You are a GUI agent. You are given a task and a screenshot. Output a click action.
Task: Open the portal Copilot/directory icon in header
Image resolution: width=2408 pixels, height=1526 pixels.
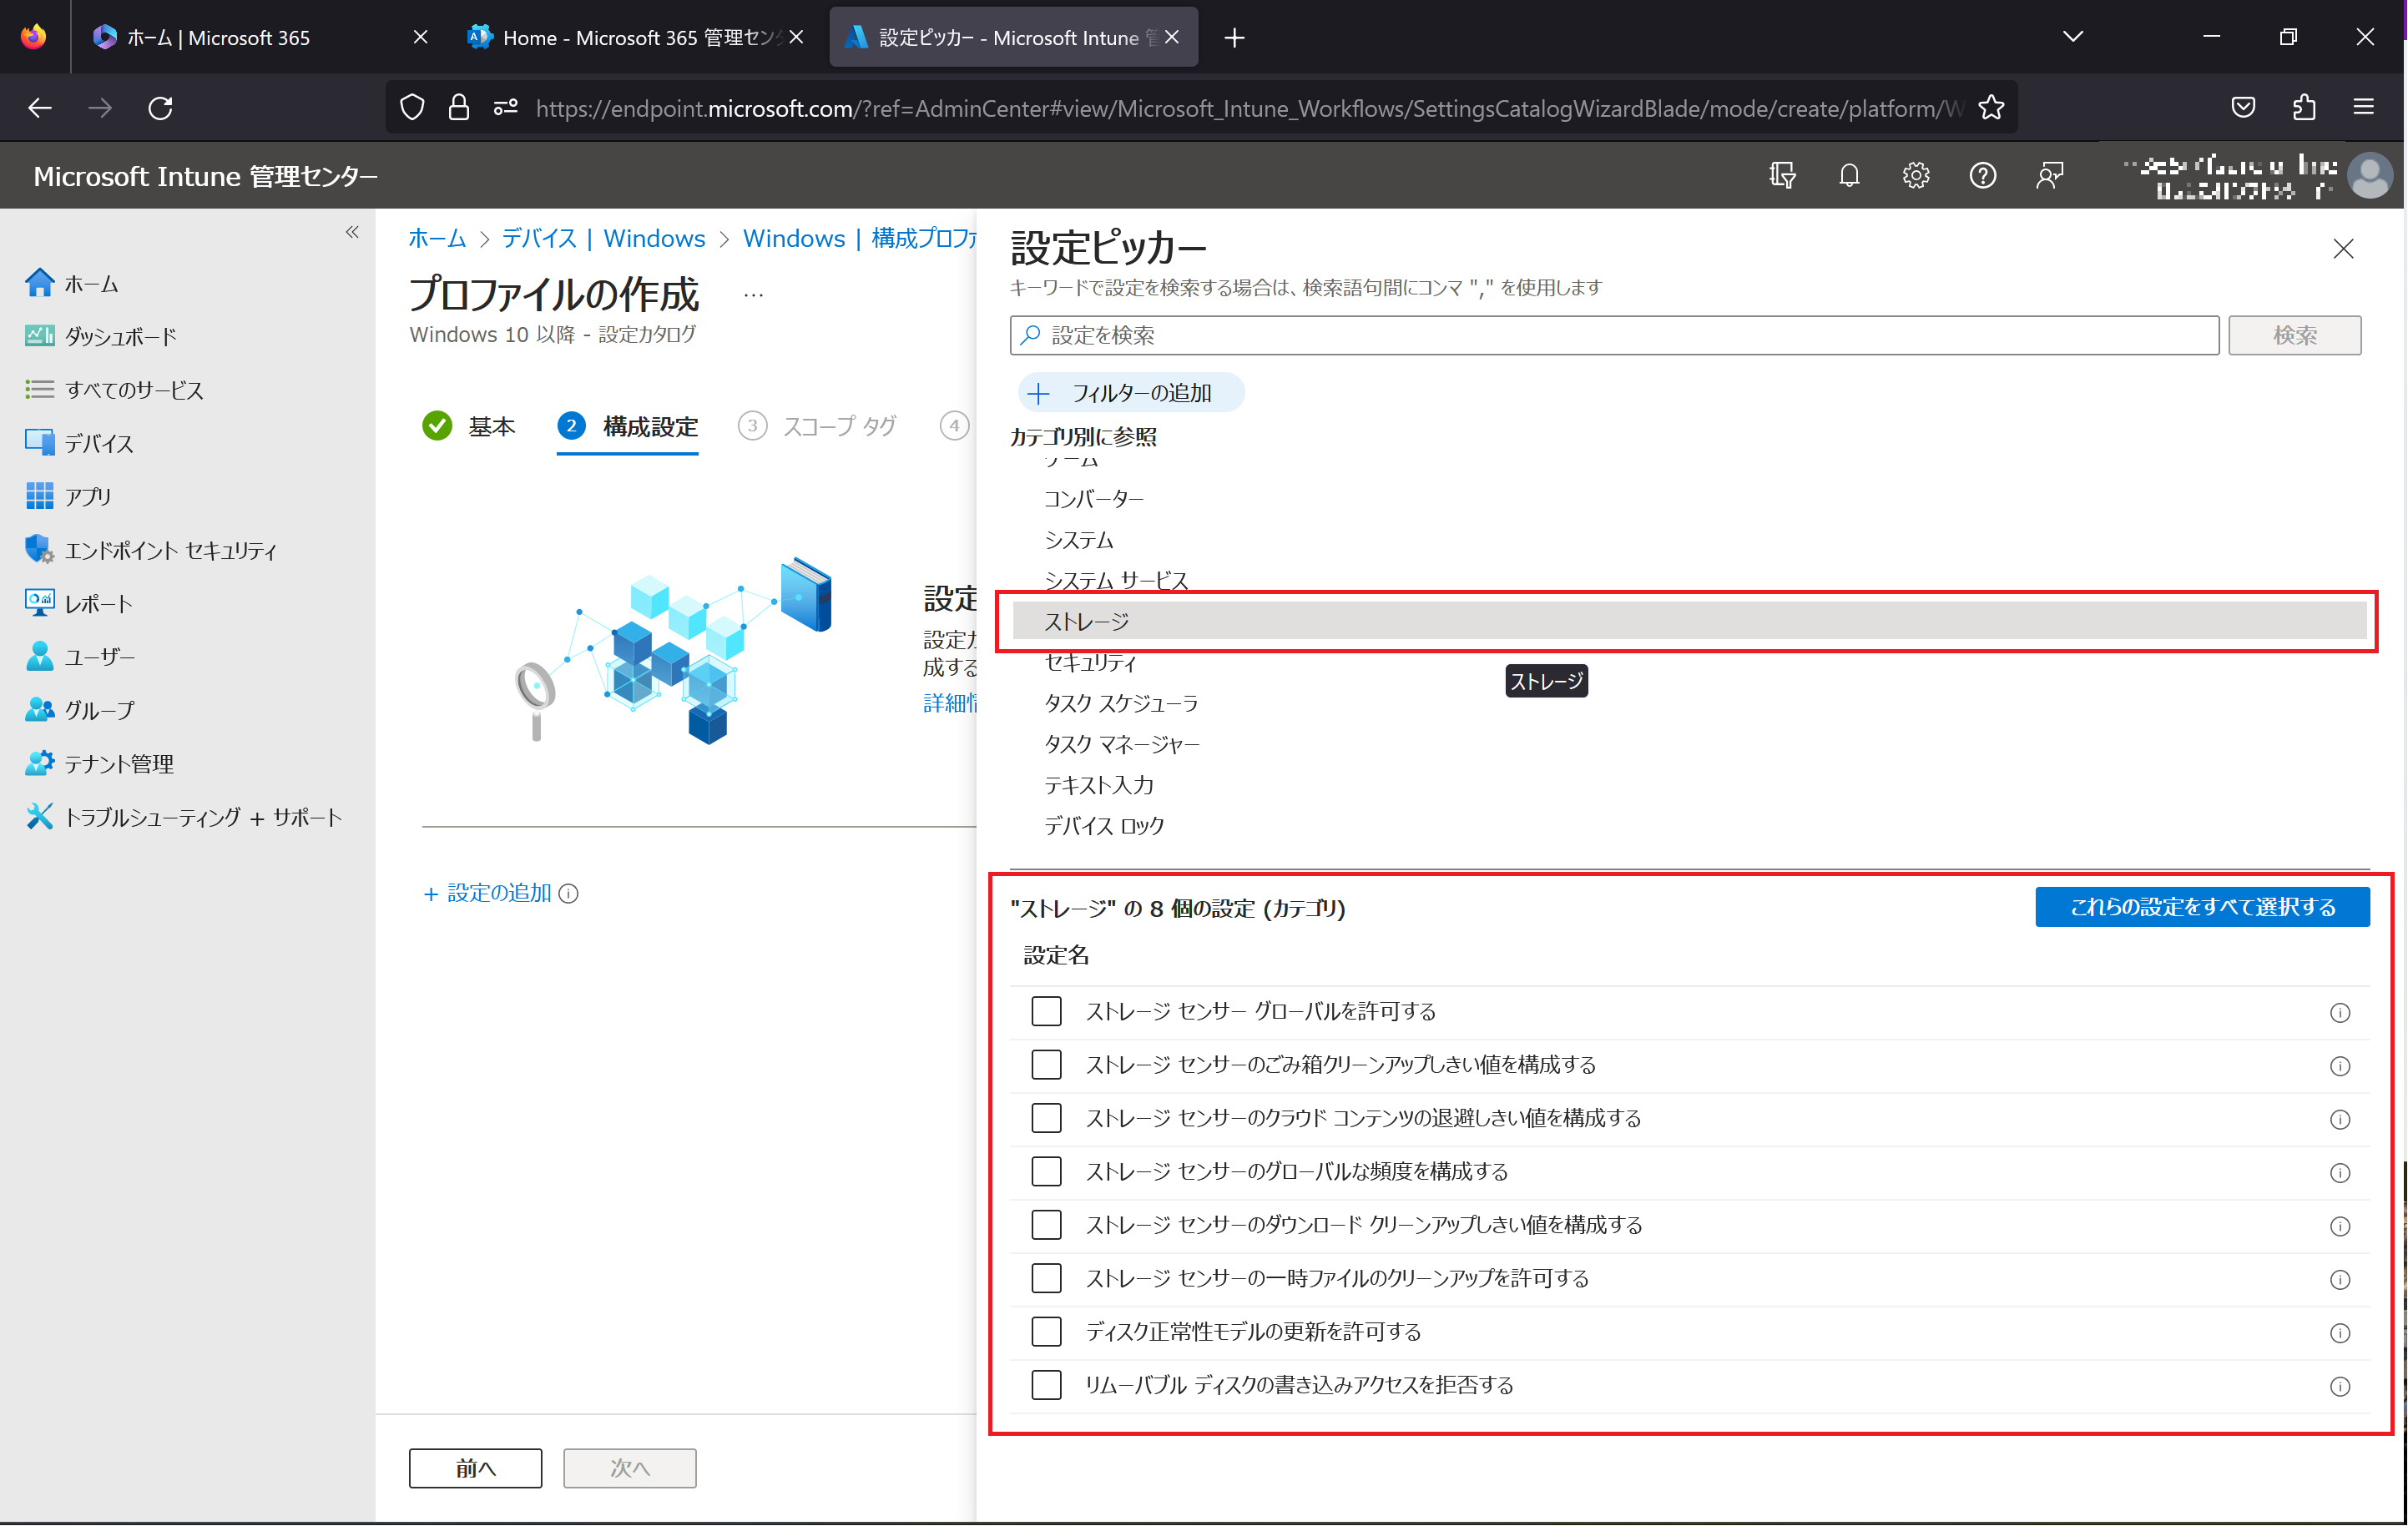[x=1781, y=176]
